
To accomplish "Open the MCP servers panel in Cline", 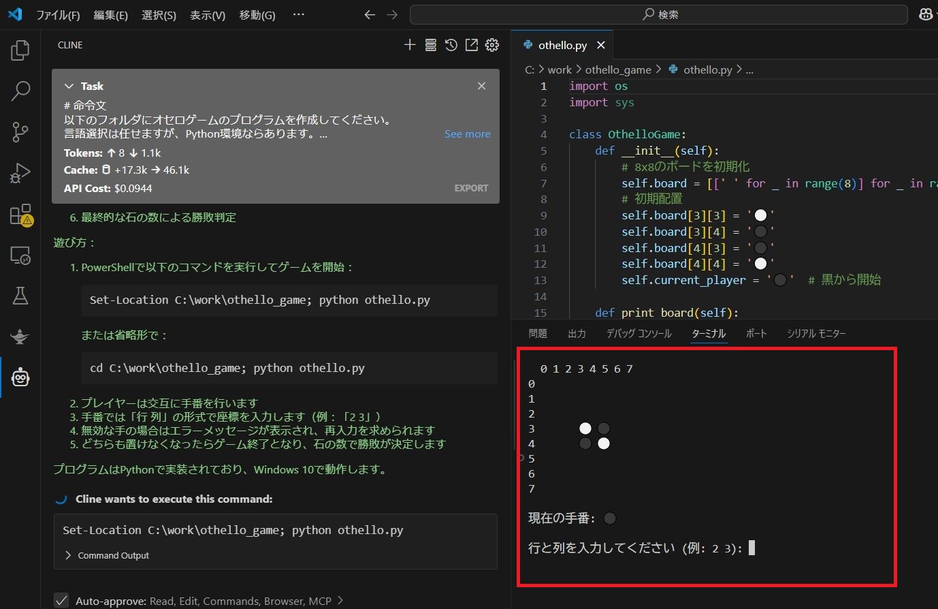I will [430, 45].
